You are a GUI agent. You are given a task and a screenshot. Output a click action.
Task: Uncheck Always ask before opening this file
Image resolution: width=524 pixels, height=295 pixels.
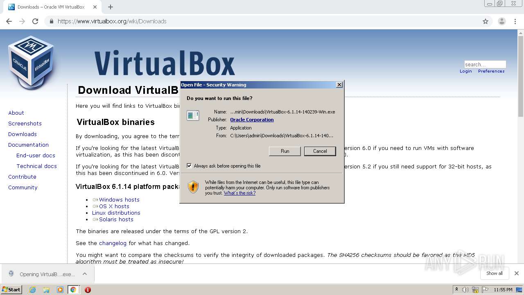[x=189, y=166]
